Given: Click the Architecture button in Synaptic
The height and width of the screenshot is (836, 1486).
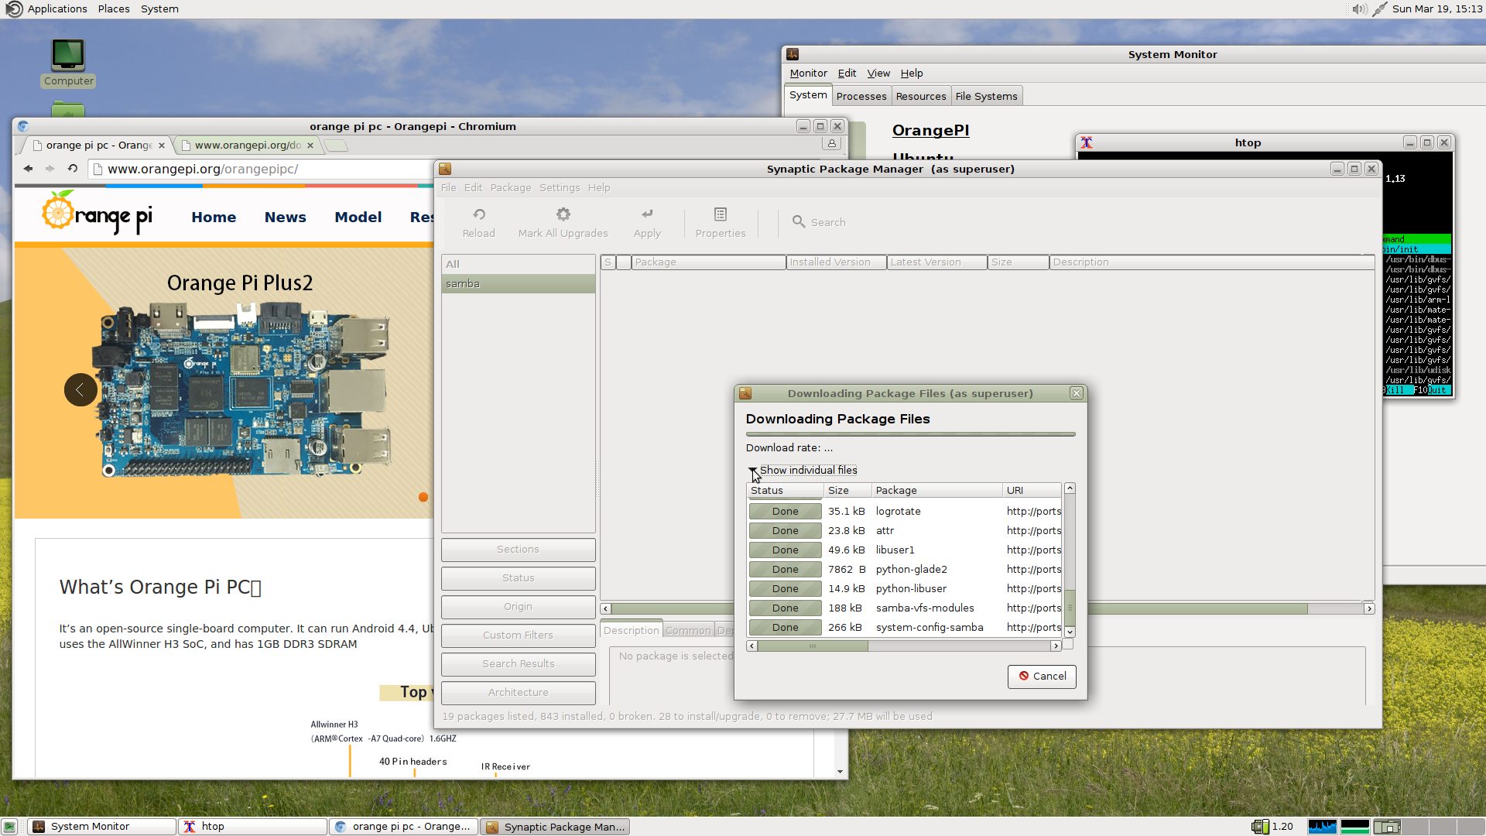Looking at the screenshot, I should [518, 693].
